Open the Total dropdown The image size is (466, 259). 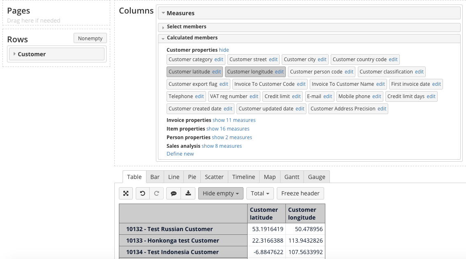click(x=260, y=193)
